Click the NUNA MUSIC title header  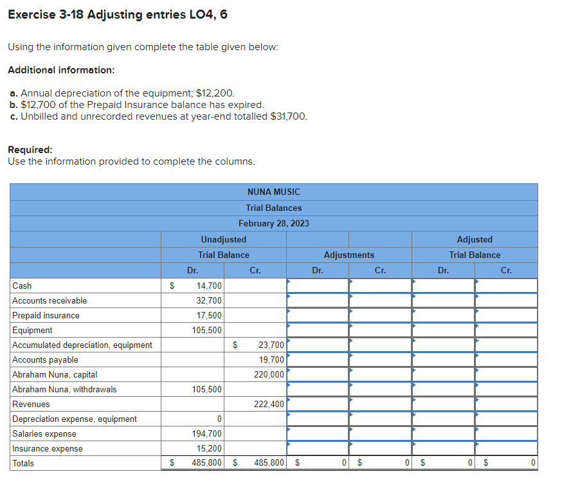click(x=273, y=192)
